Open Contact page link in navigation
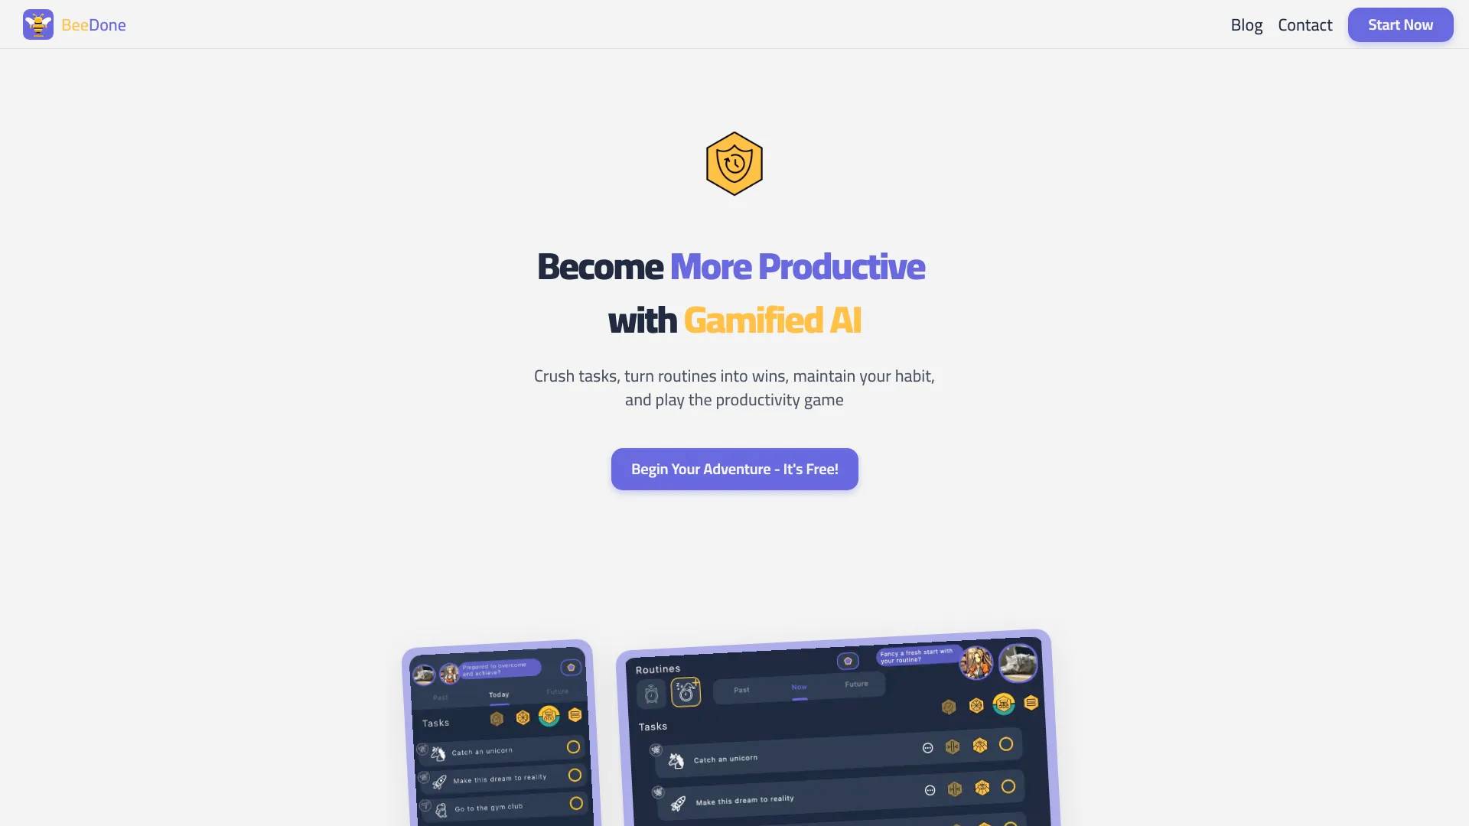This screenshot has width=1469, height=826. (1305, 24)
